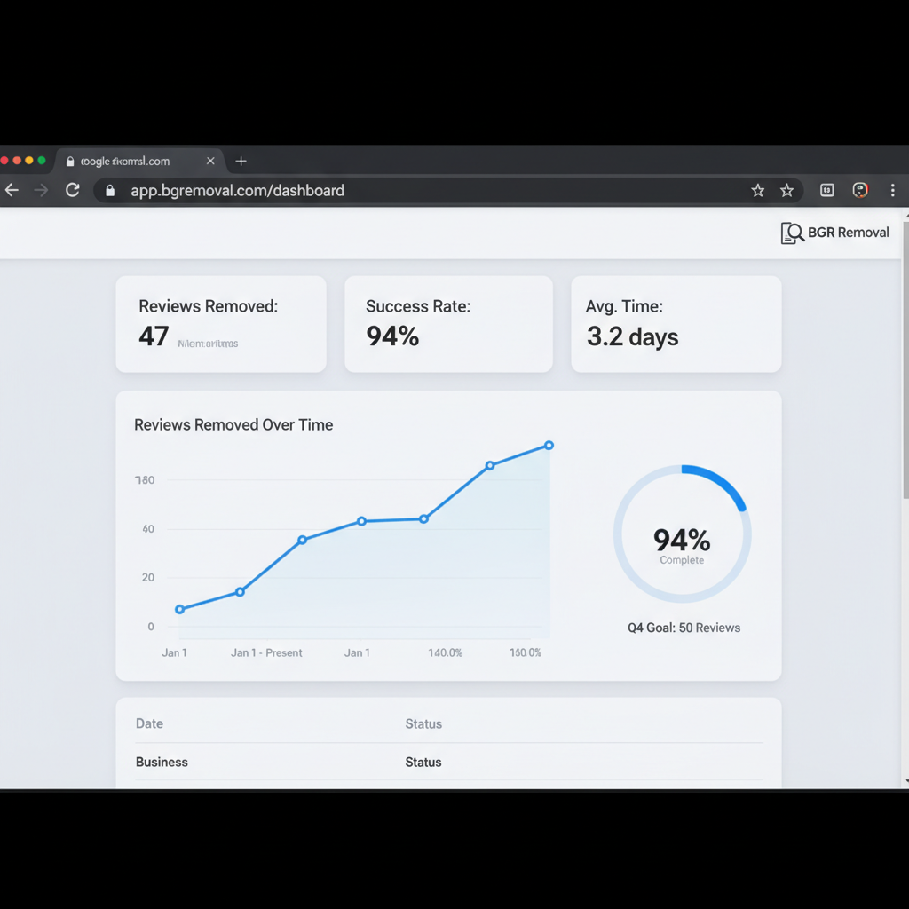Click the address bar lock icon

coord(110,191)
